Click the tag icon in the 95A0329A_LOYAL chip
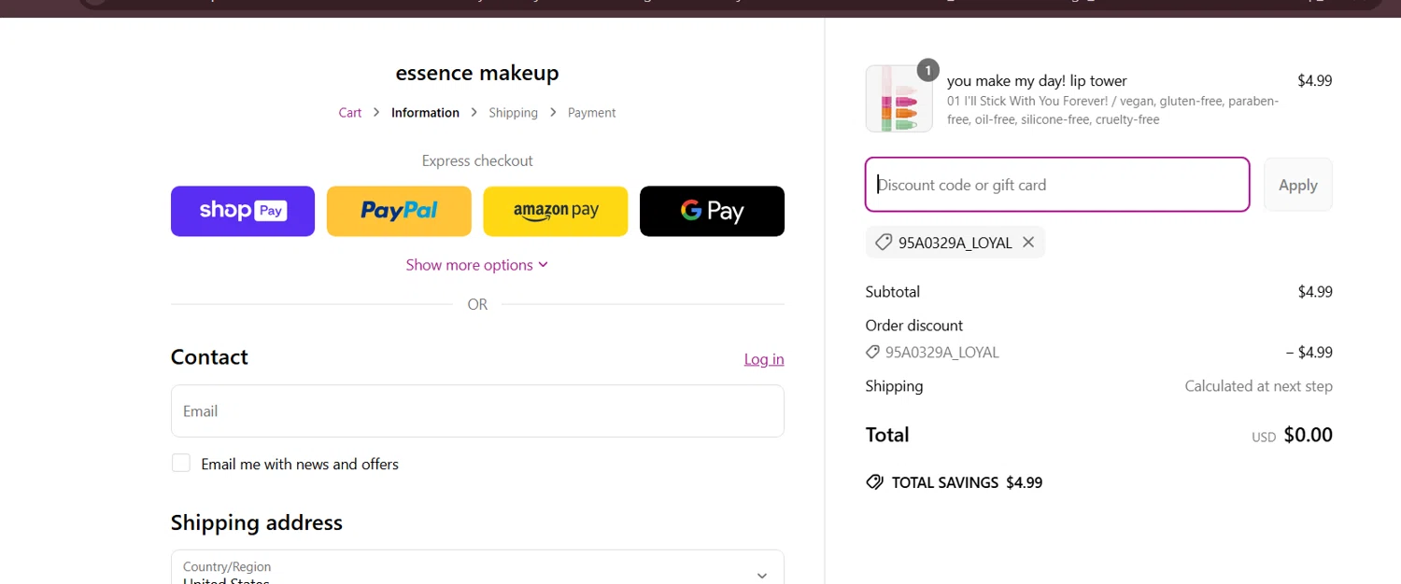Screen dimensions: 1401x584 tap(883, 243)
